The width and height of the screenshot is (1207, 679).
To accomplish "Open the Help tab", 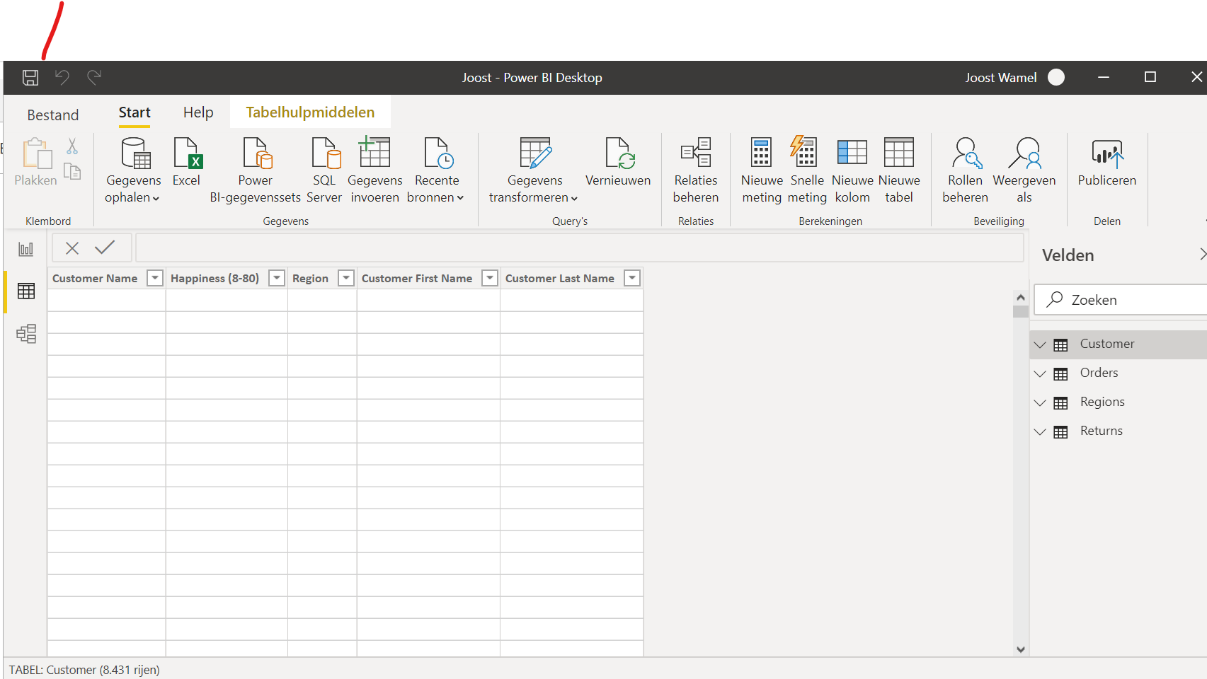I will click(x=198, y=112).
